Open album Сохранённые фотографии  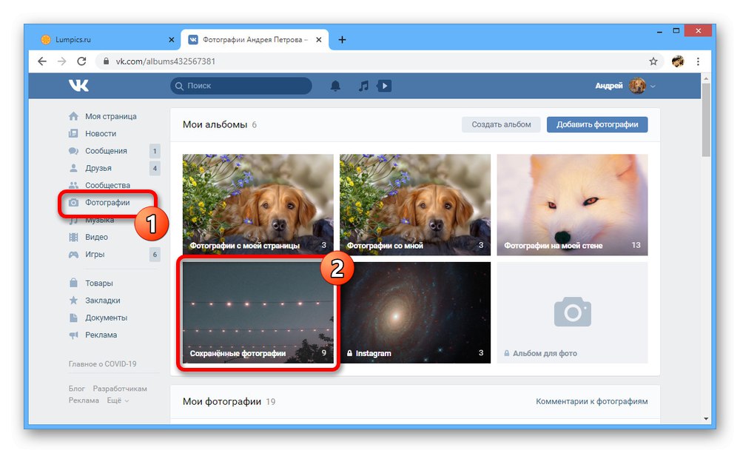[258, 312]
